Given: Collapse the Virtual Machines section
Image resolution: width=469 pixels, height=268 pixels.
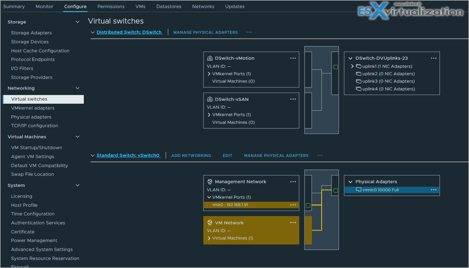Looking at the screenshot, I should (78, 137).
